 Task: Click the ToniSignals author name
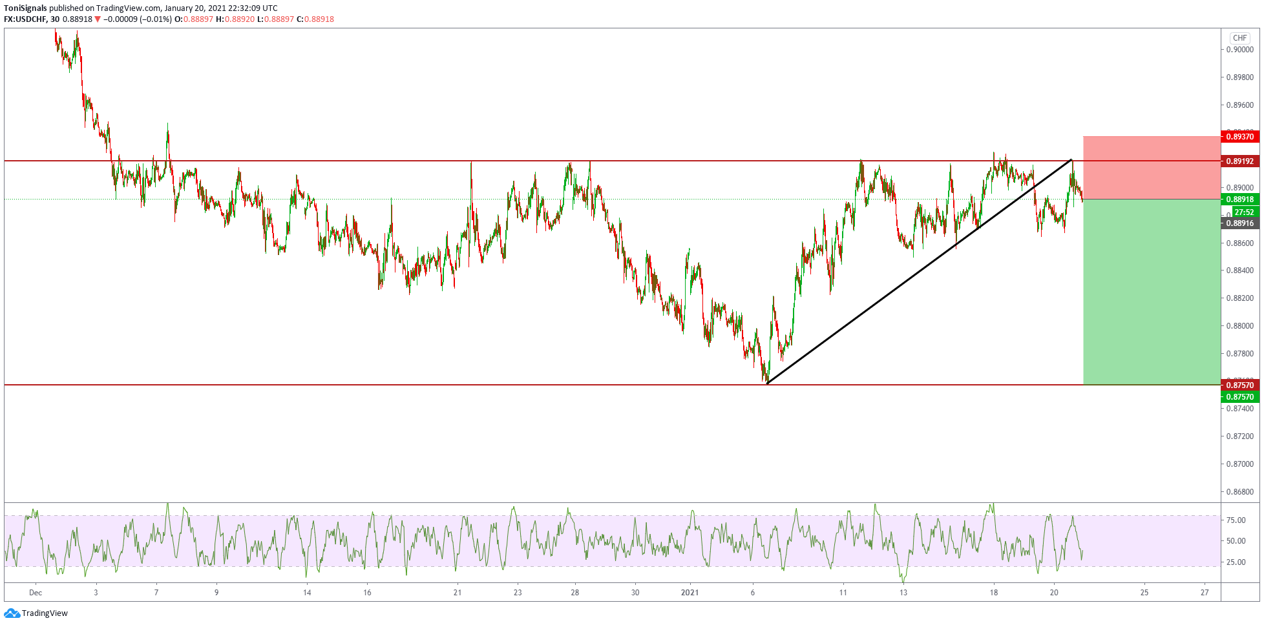coord(25,8)
